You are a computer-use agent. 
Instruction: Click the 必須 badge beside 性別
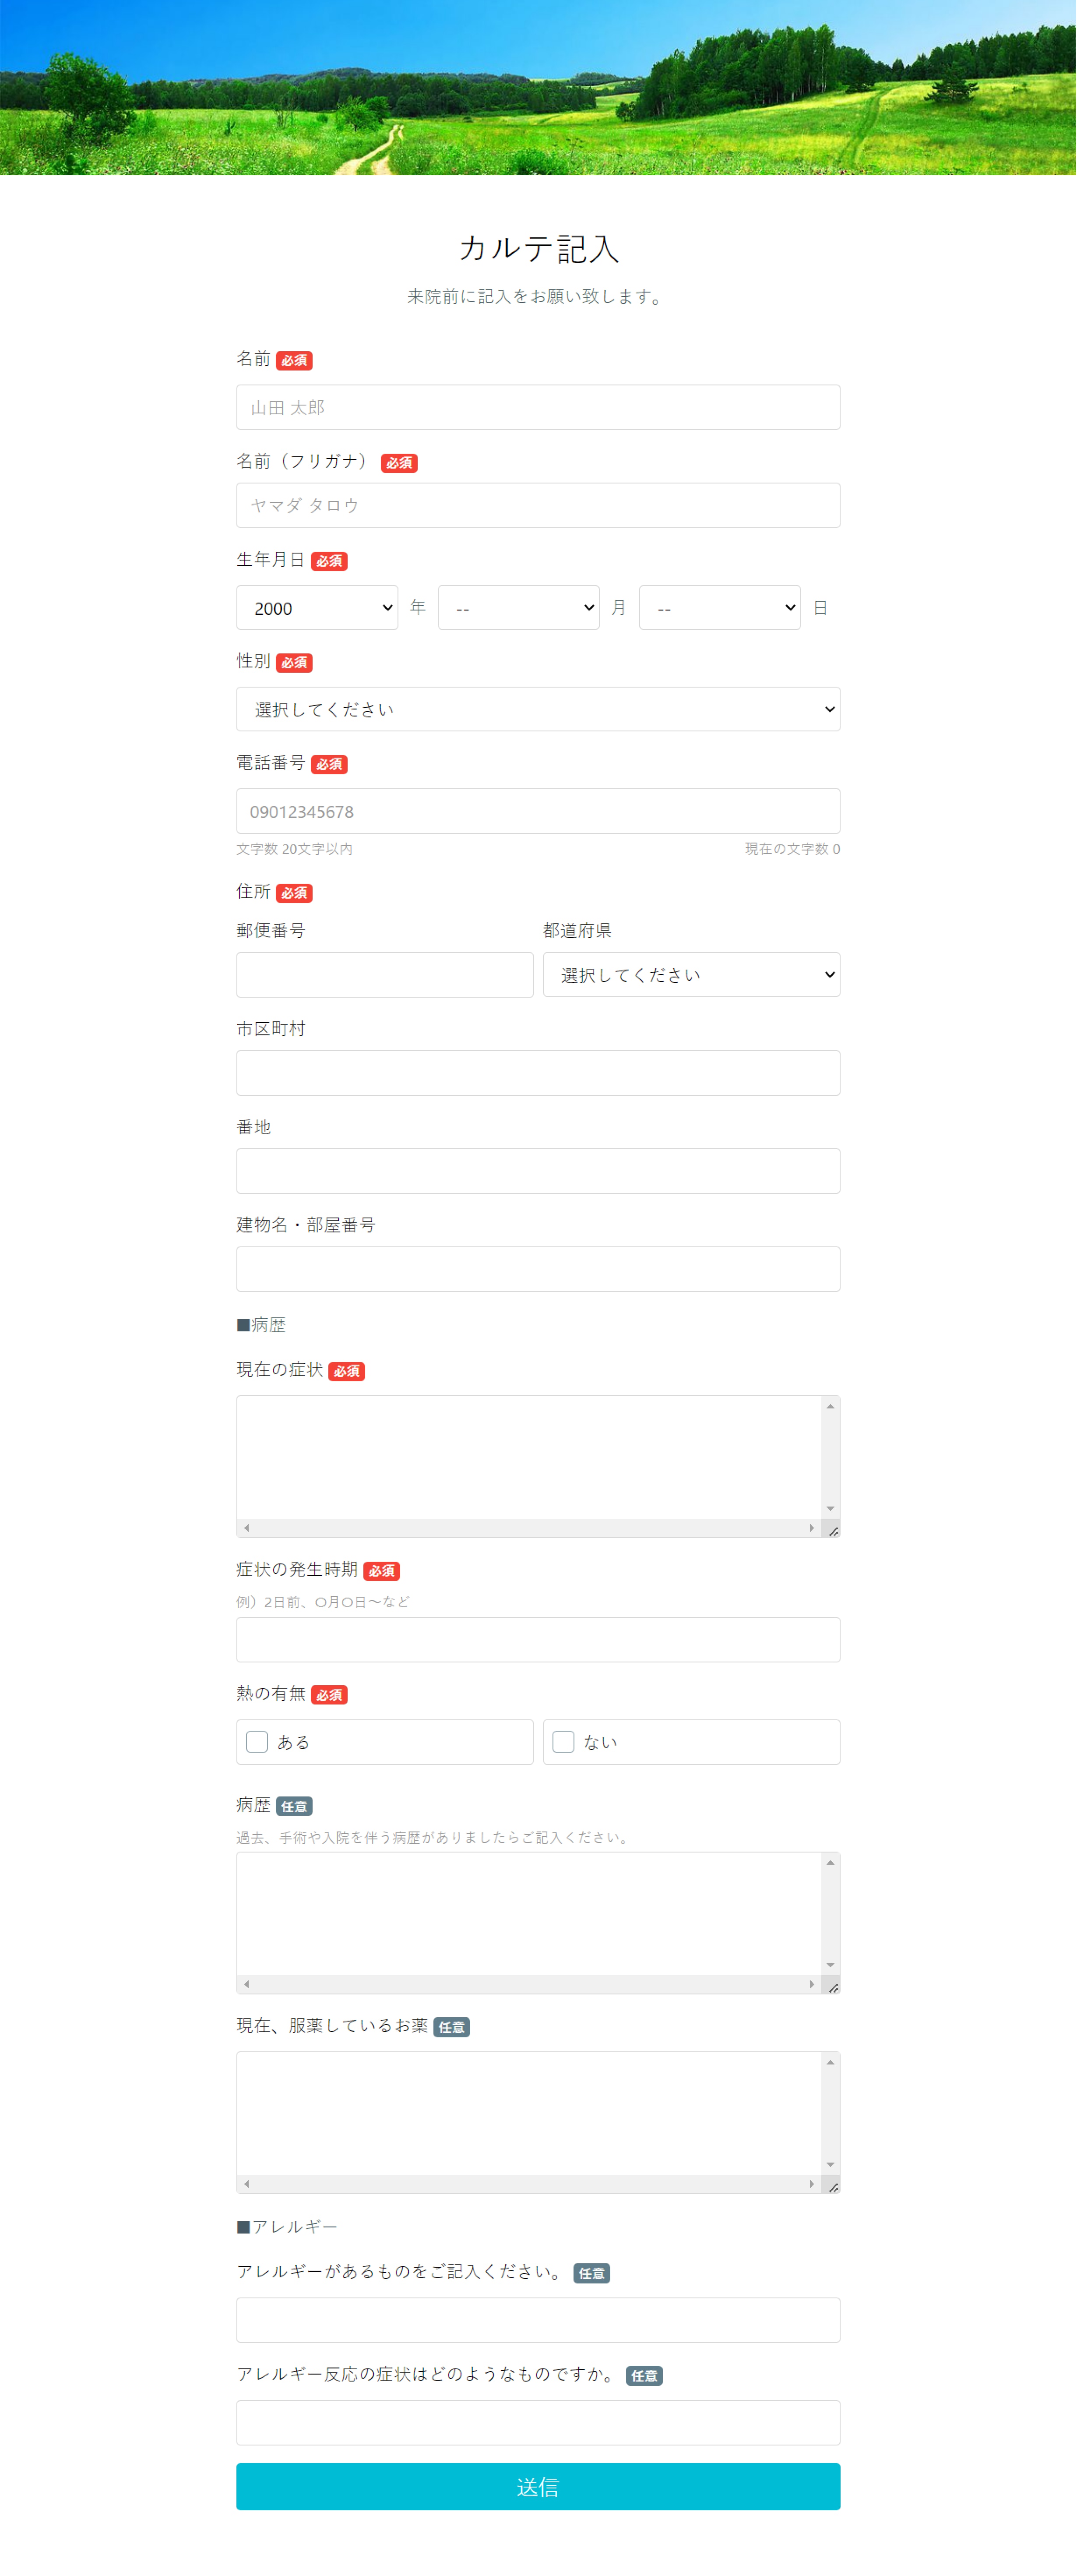coord(294,663)
